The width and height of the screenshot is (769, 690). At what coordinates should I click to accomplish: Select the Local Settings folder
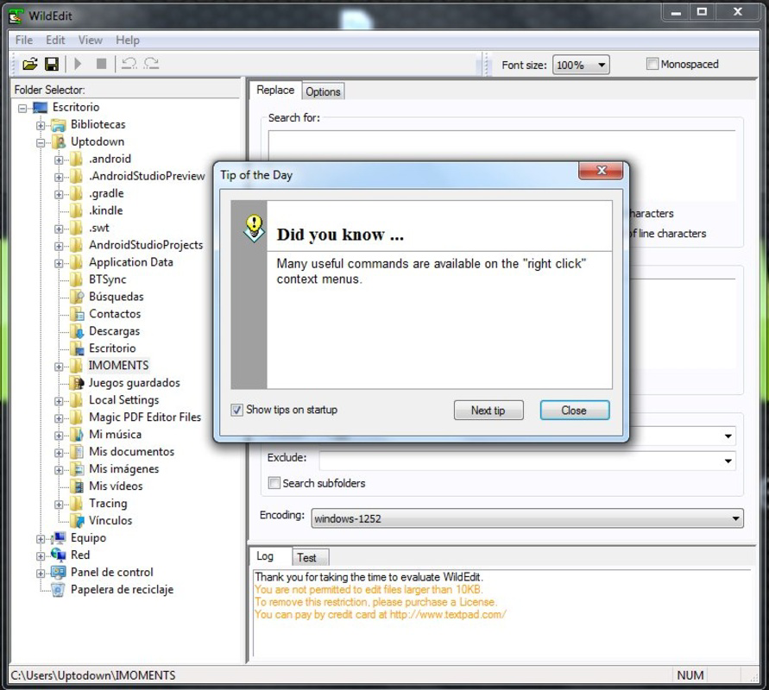[x=123, y=400]
